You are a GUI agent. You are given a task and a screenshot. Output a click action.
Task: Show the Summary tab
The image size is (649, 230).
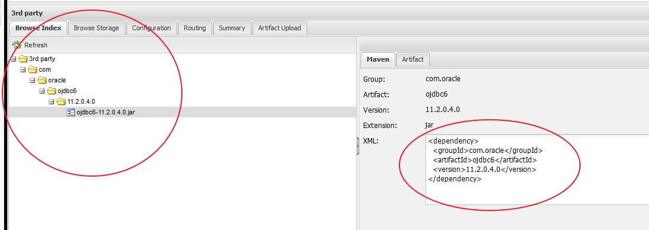point(232,28)
